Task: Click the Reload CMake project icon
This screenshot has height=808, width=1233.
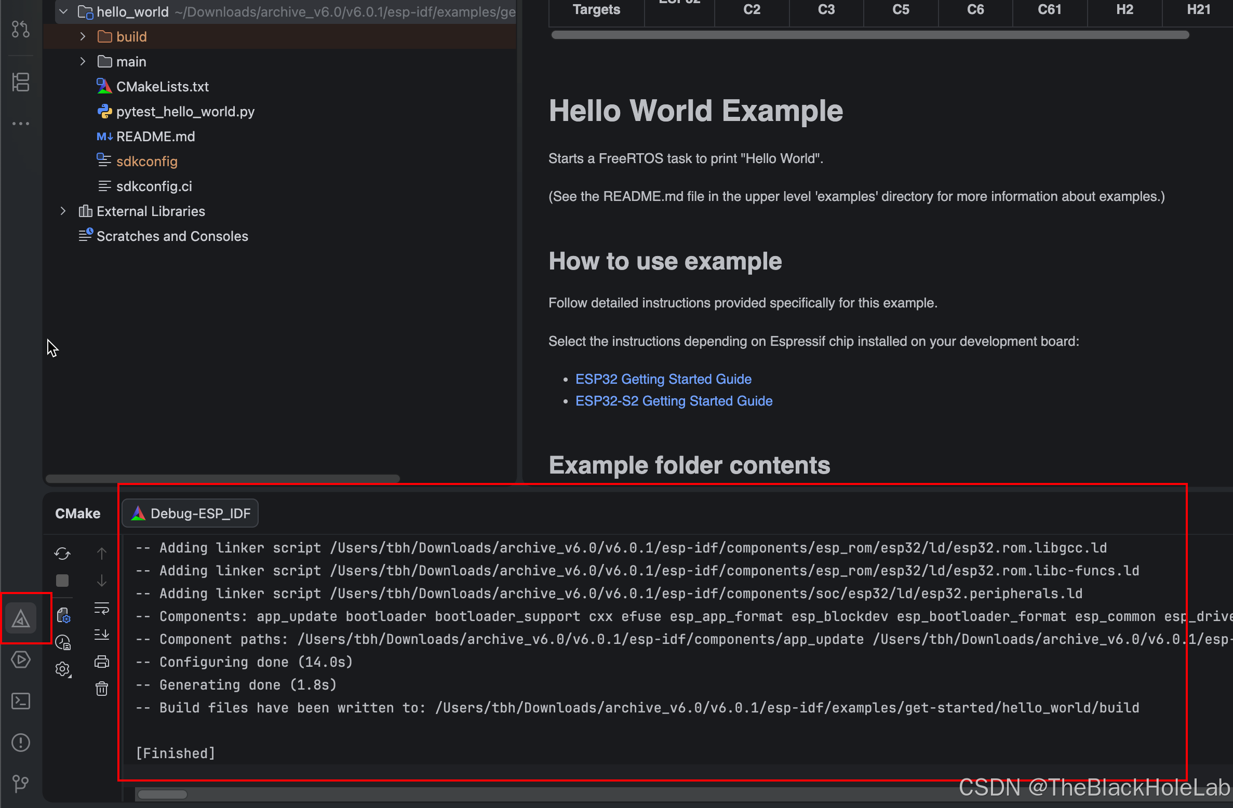Action: click(x=62, y=554)
